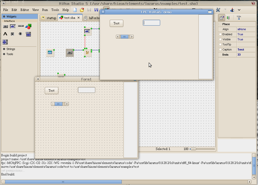Toggle the Enabled property checkbox
Screen dimensions: 258x185
(x=220, y=35)
